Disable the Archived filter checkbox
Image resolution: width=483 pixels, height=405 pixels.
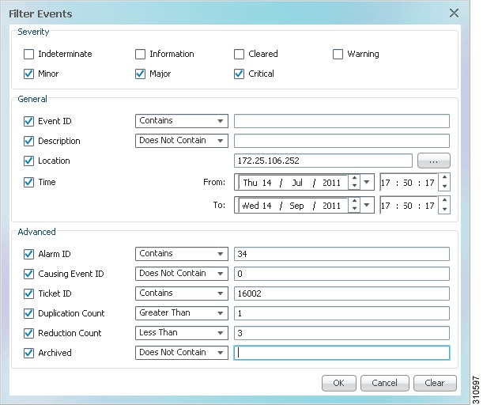click(x=28, y=353)
